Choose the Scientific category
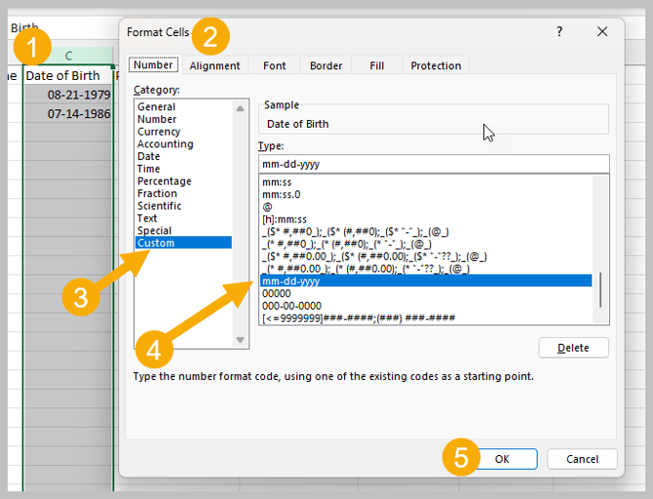 pyautogui.click(x=183, y=206)
